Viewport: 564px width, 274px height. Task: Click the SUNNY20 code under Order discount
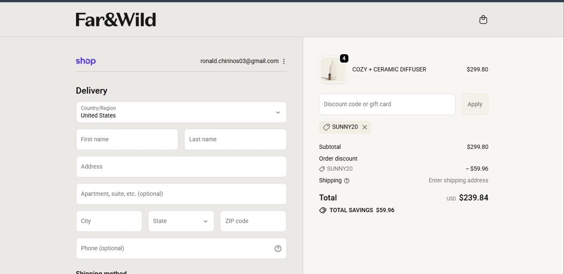click(340, 169)
